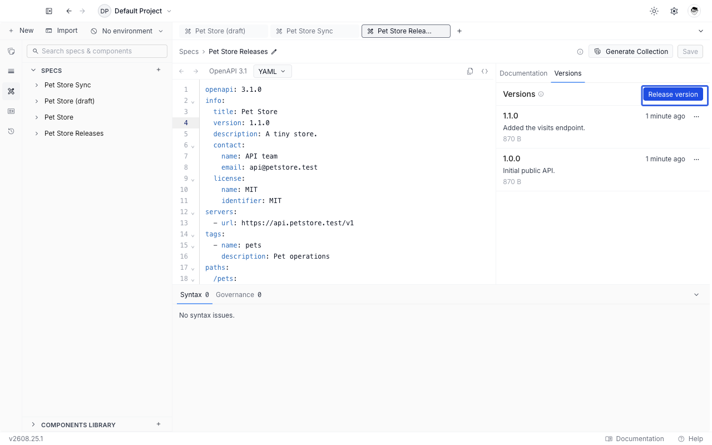This screenshot has width=712, height=445.
Task: Click the Save button
Action: click(690, 52)
